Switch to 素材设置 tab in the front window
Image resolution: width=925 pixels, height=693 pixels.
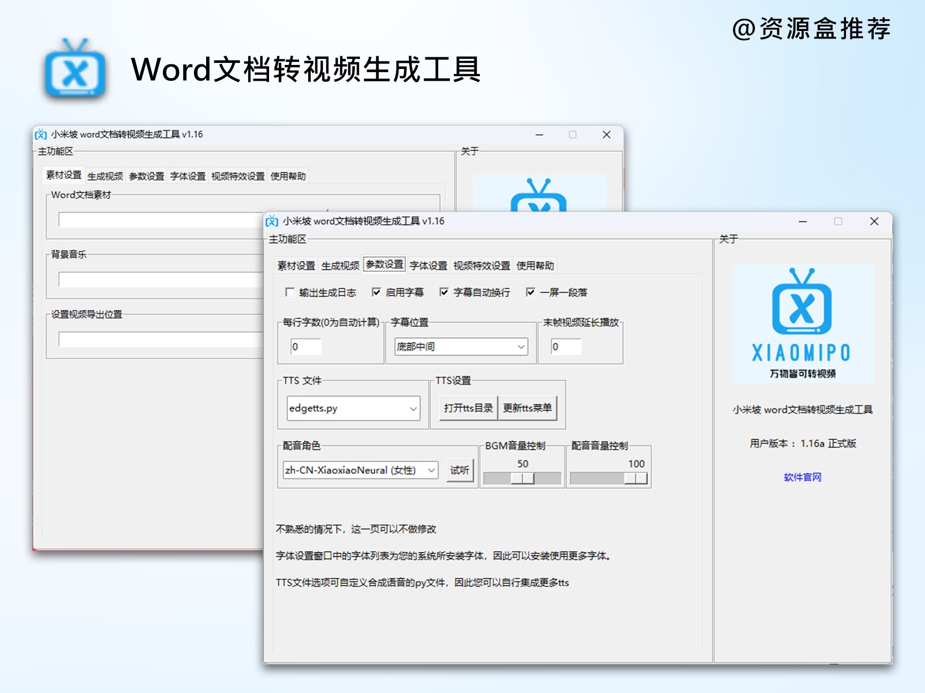(x=296, y=266)
